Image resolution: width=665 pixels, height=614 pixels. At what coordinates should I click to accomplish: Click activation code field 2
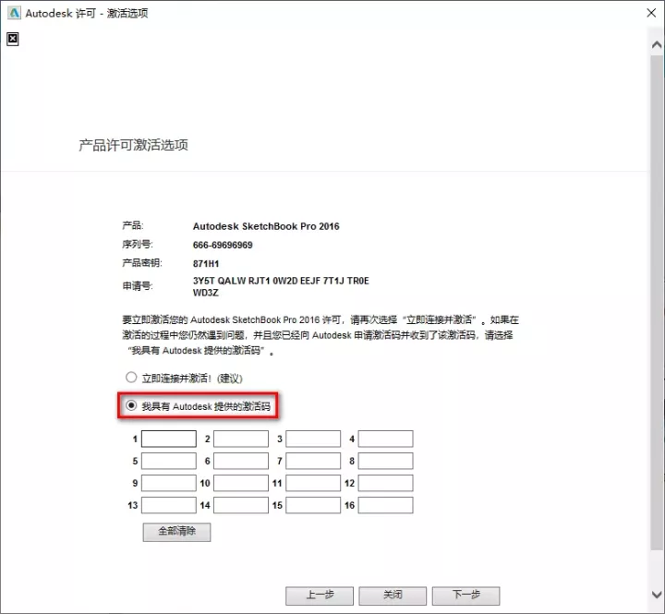[x=240, y=439]
